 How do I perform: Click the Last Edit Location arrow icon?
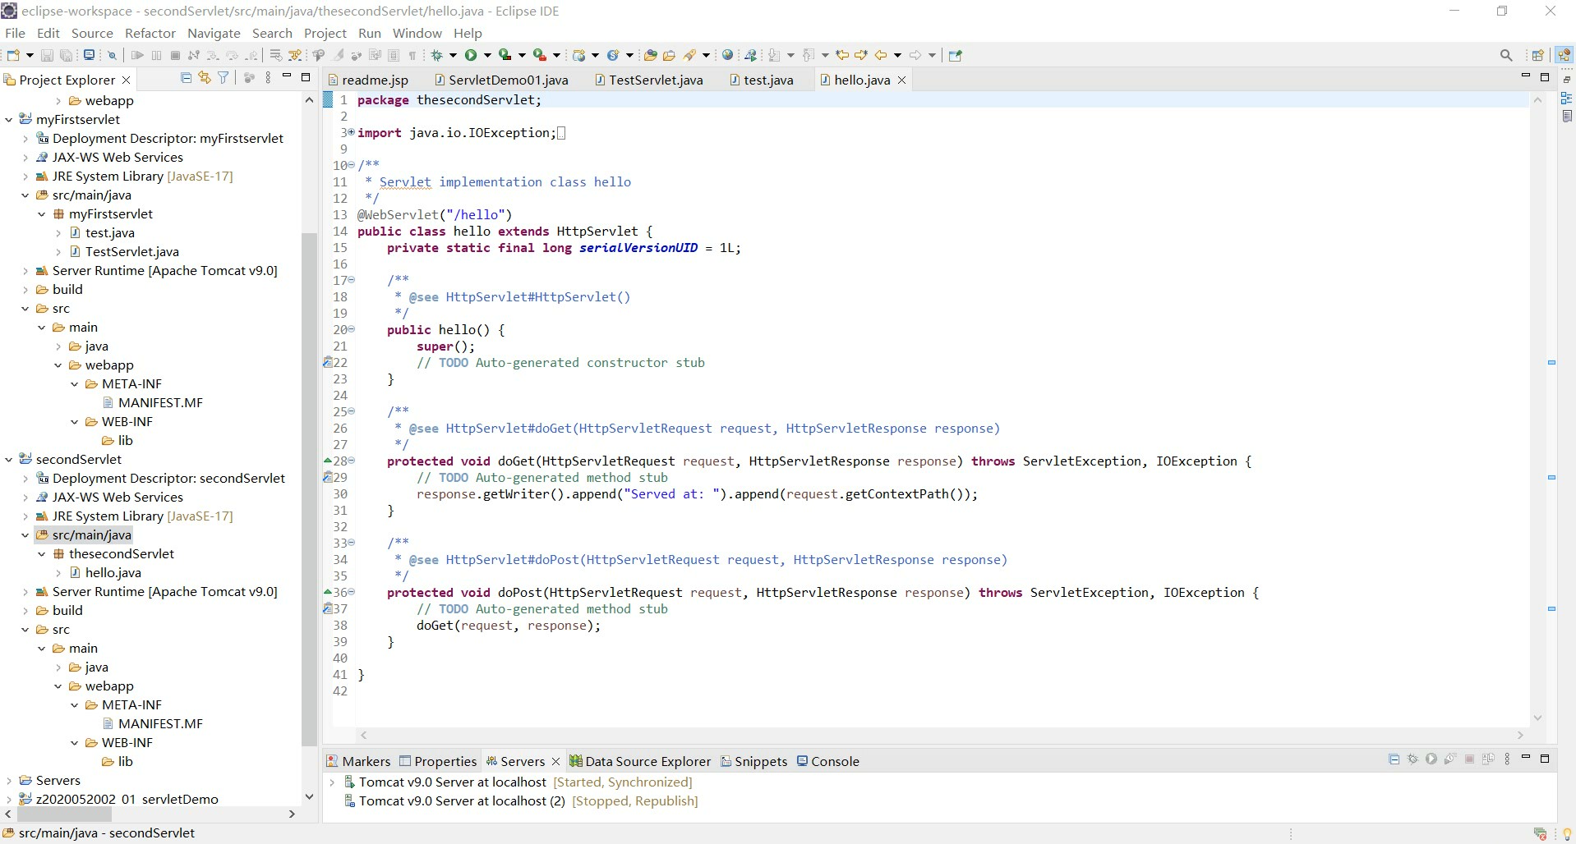tap(842, 55)
